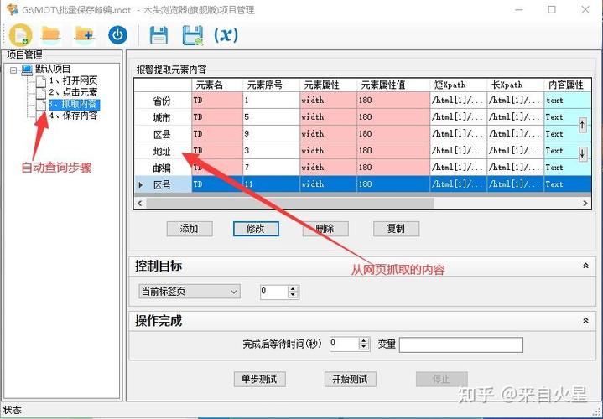
Task: Click element index cell 5 in 城市 row
Action: point(272,116)
